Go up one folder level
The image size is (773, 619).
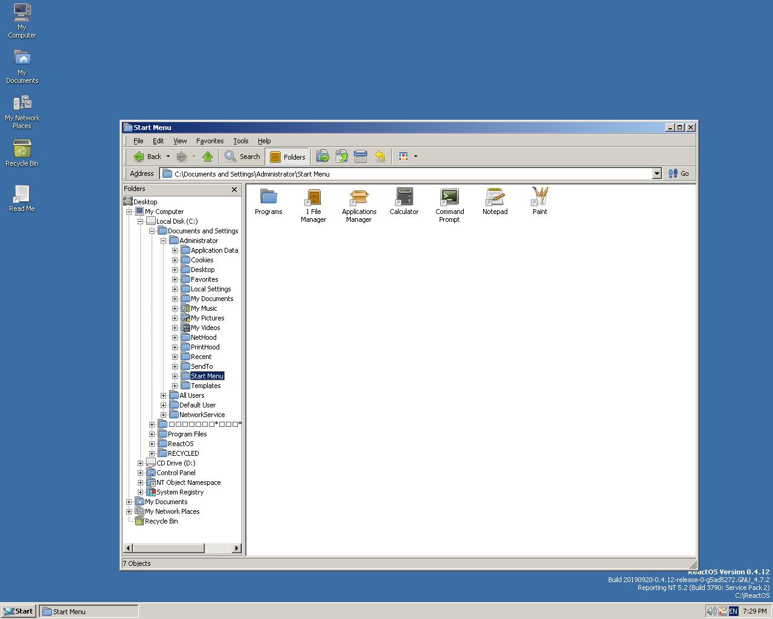pos(208,157)
